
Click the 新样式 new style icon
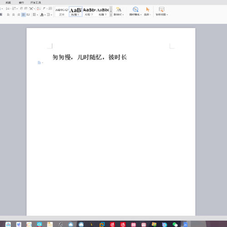pos(119,9)
